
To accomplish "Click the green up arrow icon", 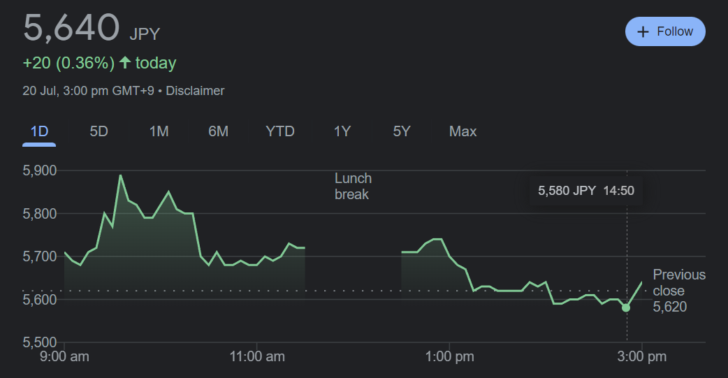I will click(x=125, y=63).
